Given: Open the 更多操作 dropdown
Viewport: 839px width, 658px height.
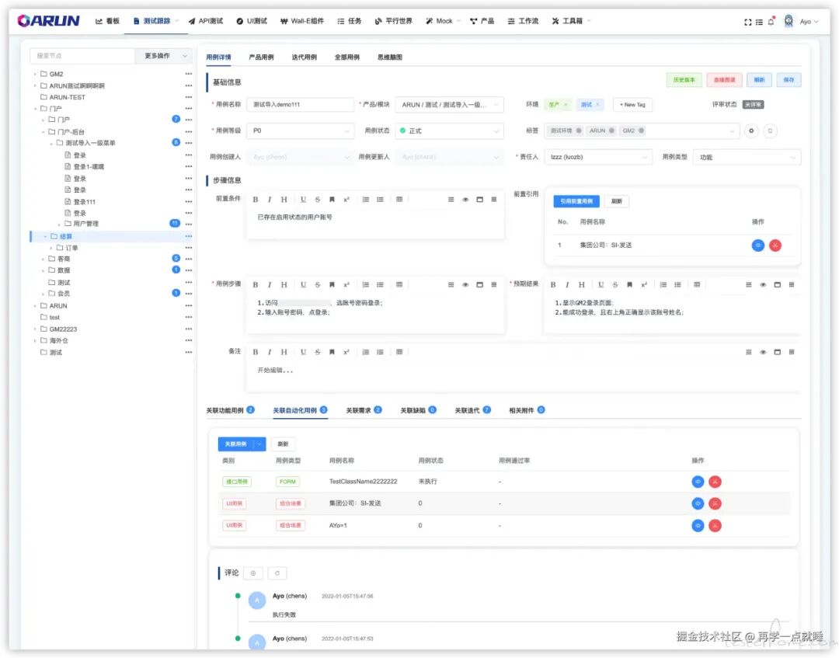Looking at the screenshot, I should point(164,56).
